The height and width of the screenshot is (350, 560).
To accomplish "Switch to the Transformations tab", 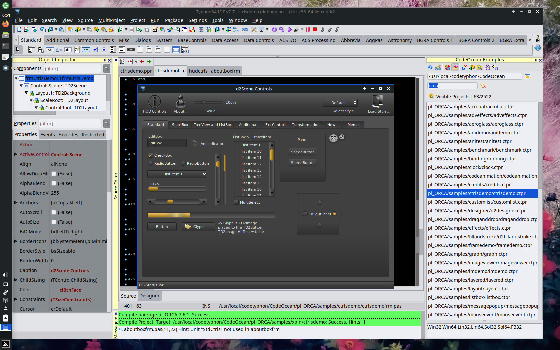I will click(x=306, y=125).
